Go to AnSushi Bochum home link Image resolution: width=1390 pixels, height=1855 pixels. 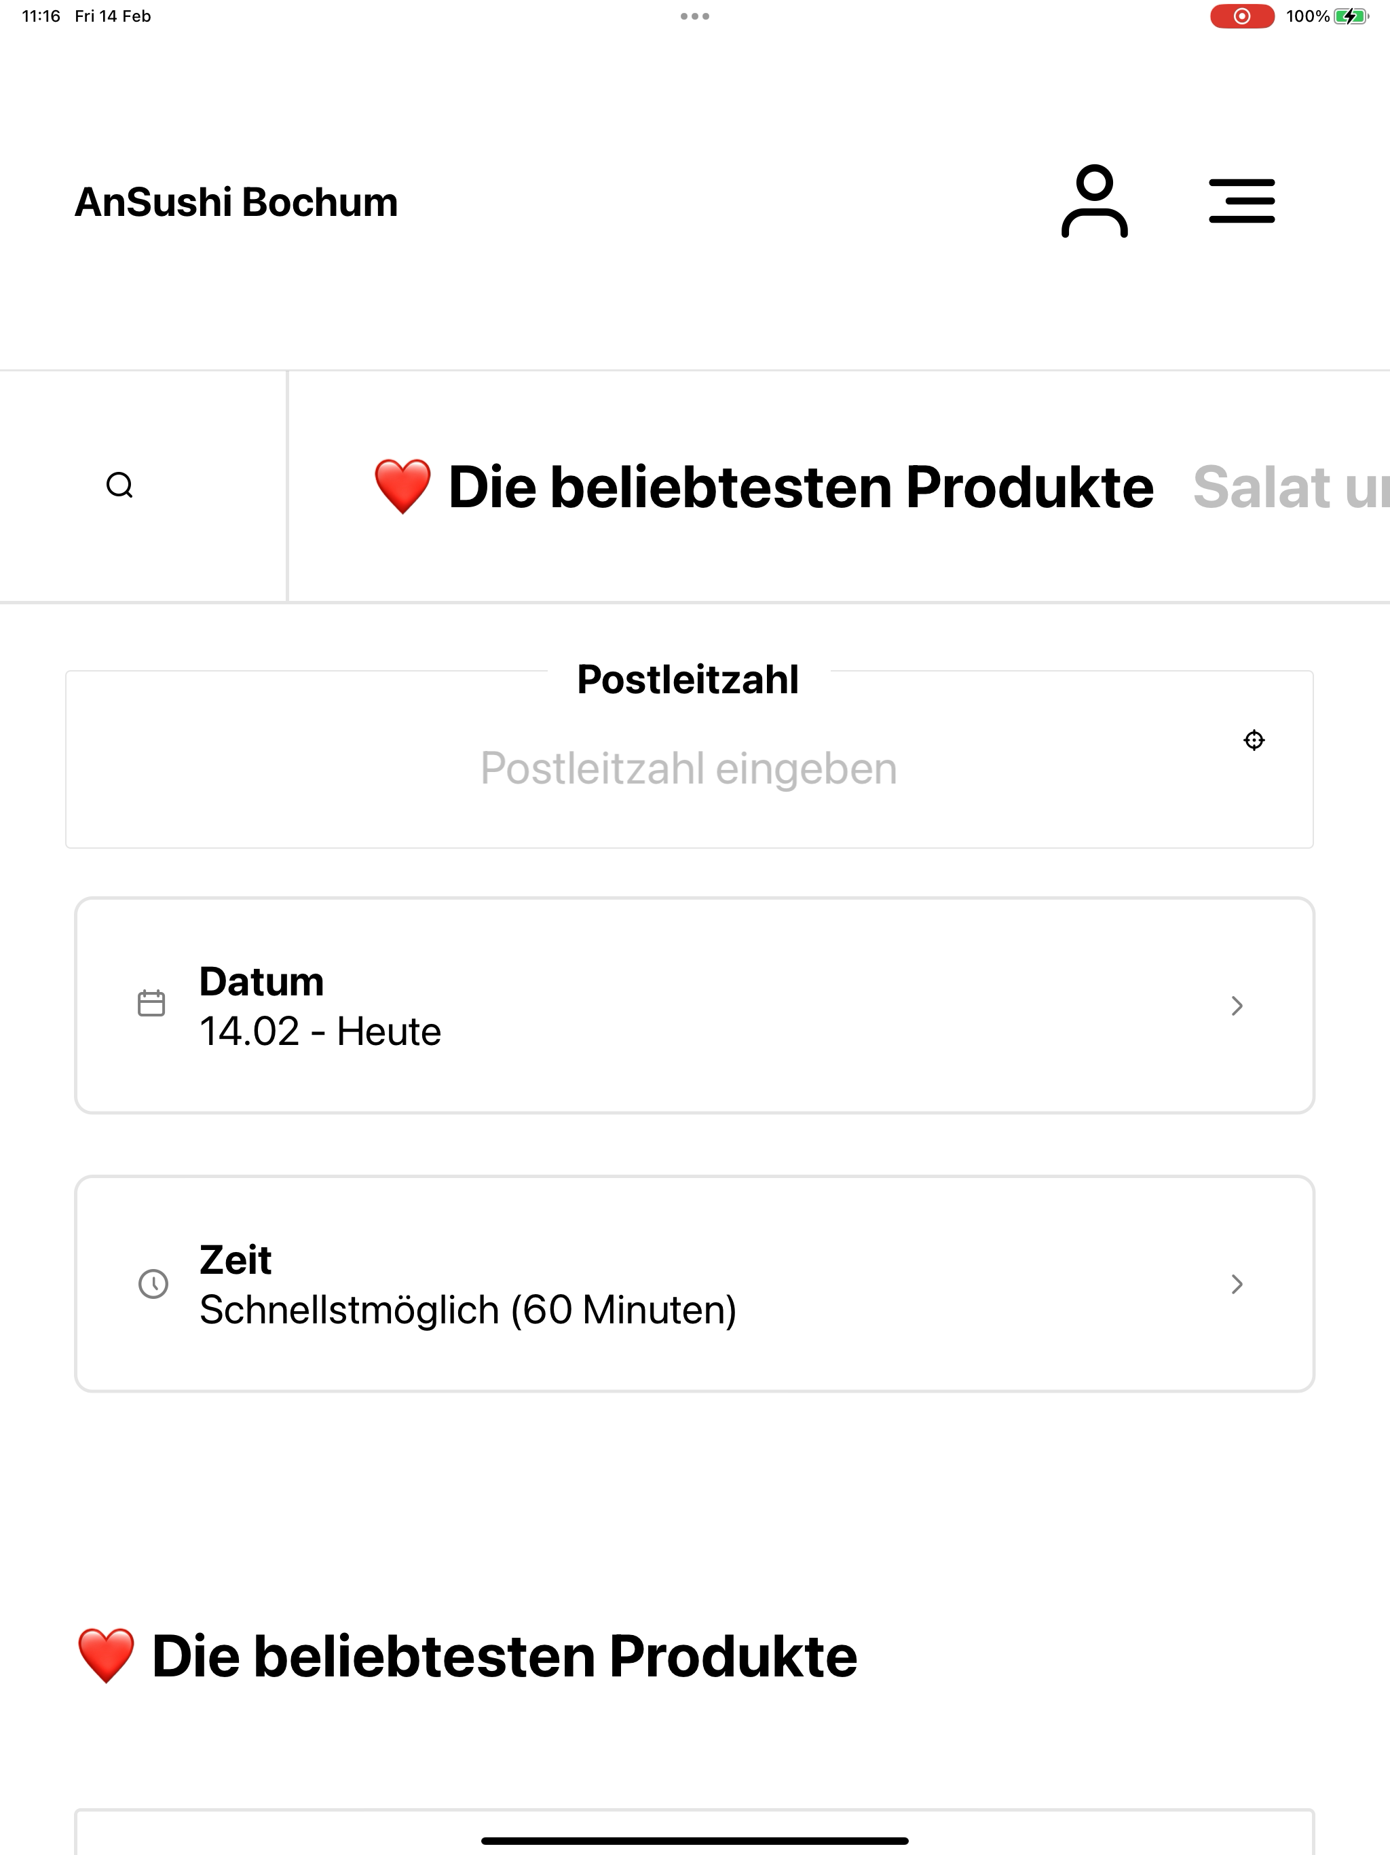click(236, 202)
